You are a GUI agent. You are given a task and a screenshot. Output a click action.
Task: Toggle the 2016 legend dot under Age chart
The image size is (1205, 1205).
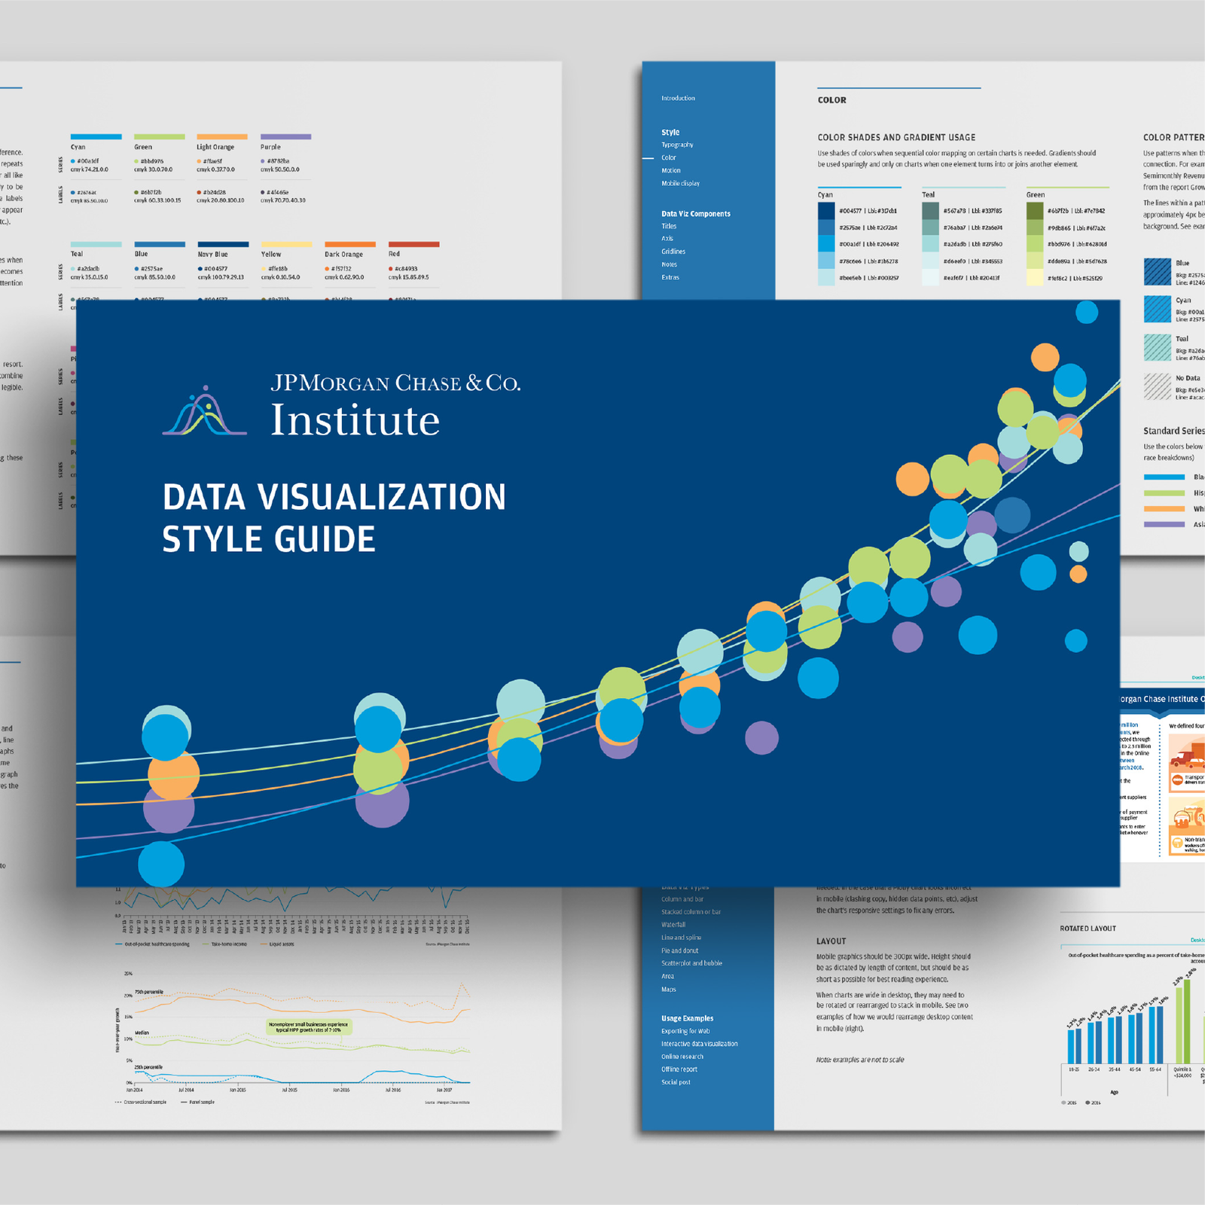[x=1088, y=1102]
